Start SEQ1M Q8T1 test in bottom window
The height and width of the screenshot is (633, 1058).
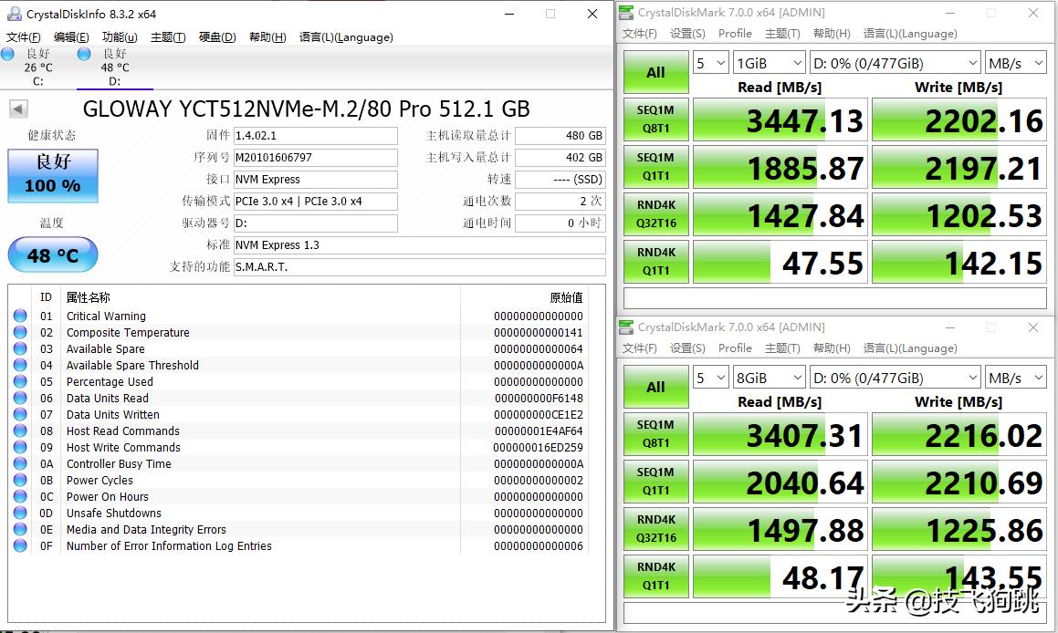[x=655, y=434]
